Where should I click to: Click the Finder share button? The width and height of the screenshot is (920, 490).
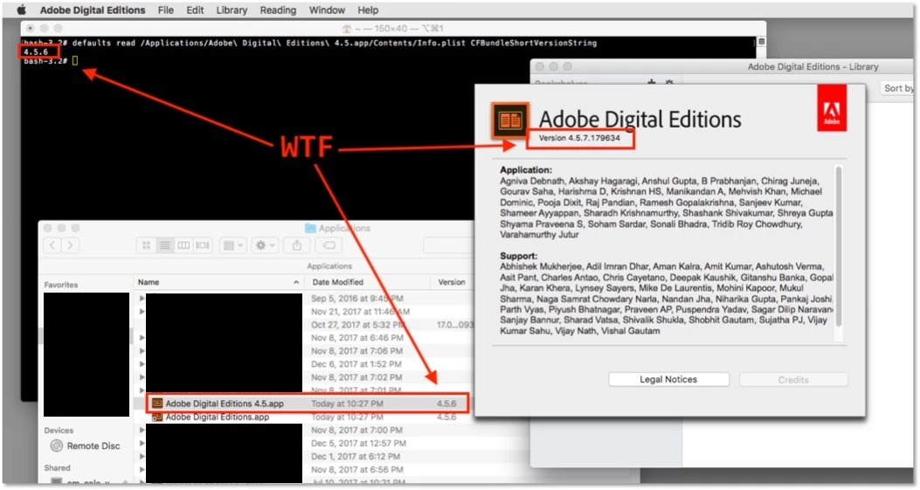[x=297, y=245]
